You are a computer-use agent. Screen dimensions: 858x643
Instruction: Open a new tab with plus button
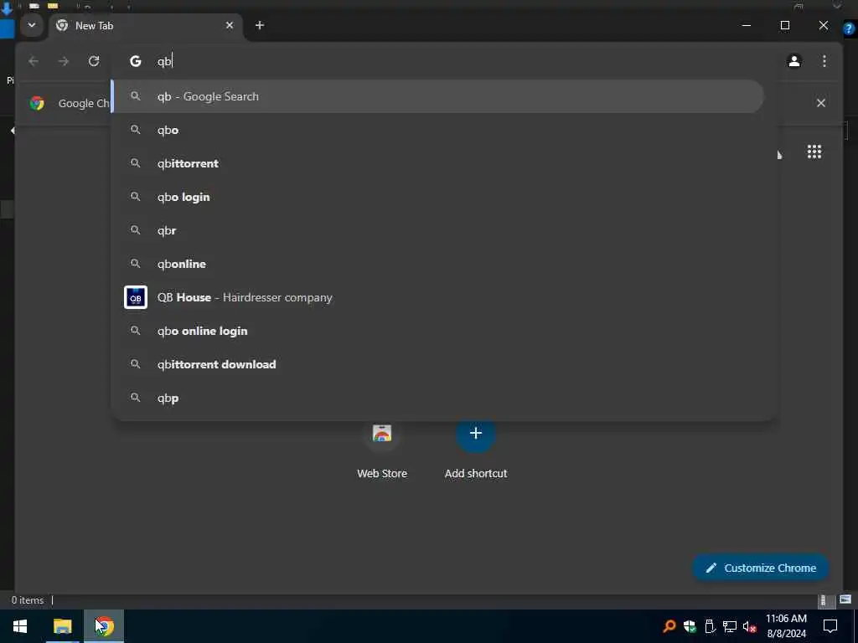(260, 25)
